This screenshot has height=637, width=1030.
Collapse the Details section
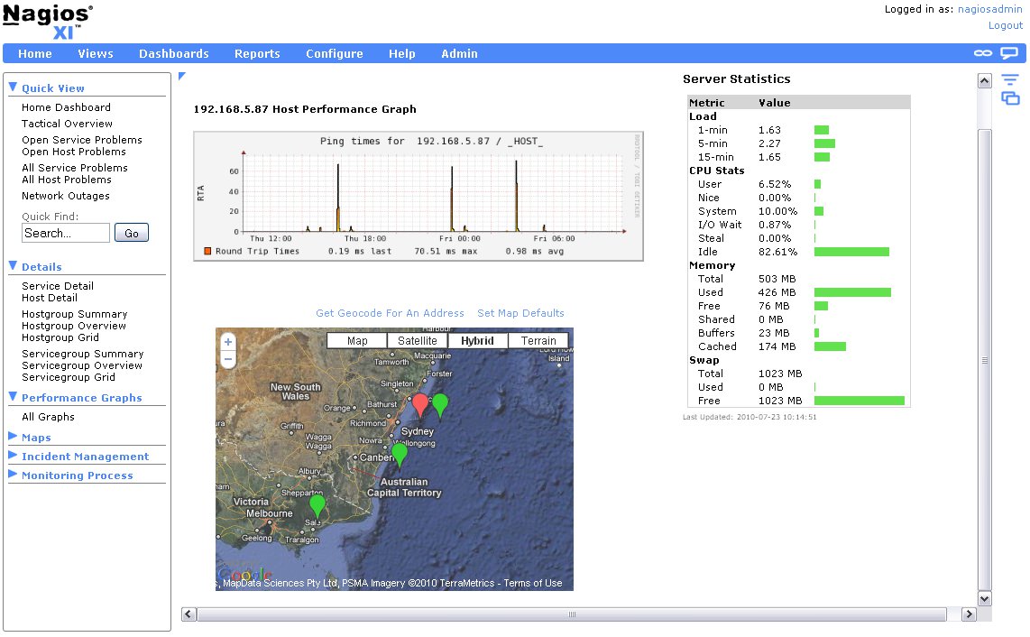coord(13,265)
